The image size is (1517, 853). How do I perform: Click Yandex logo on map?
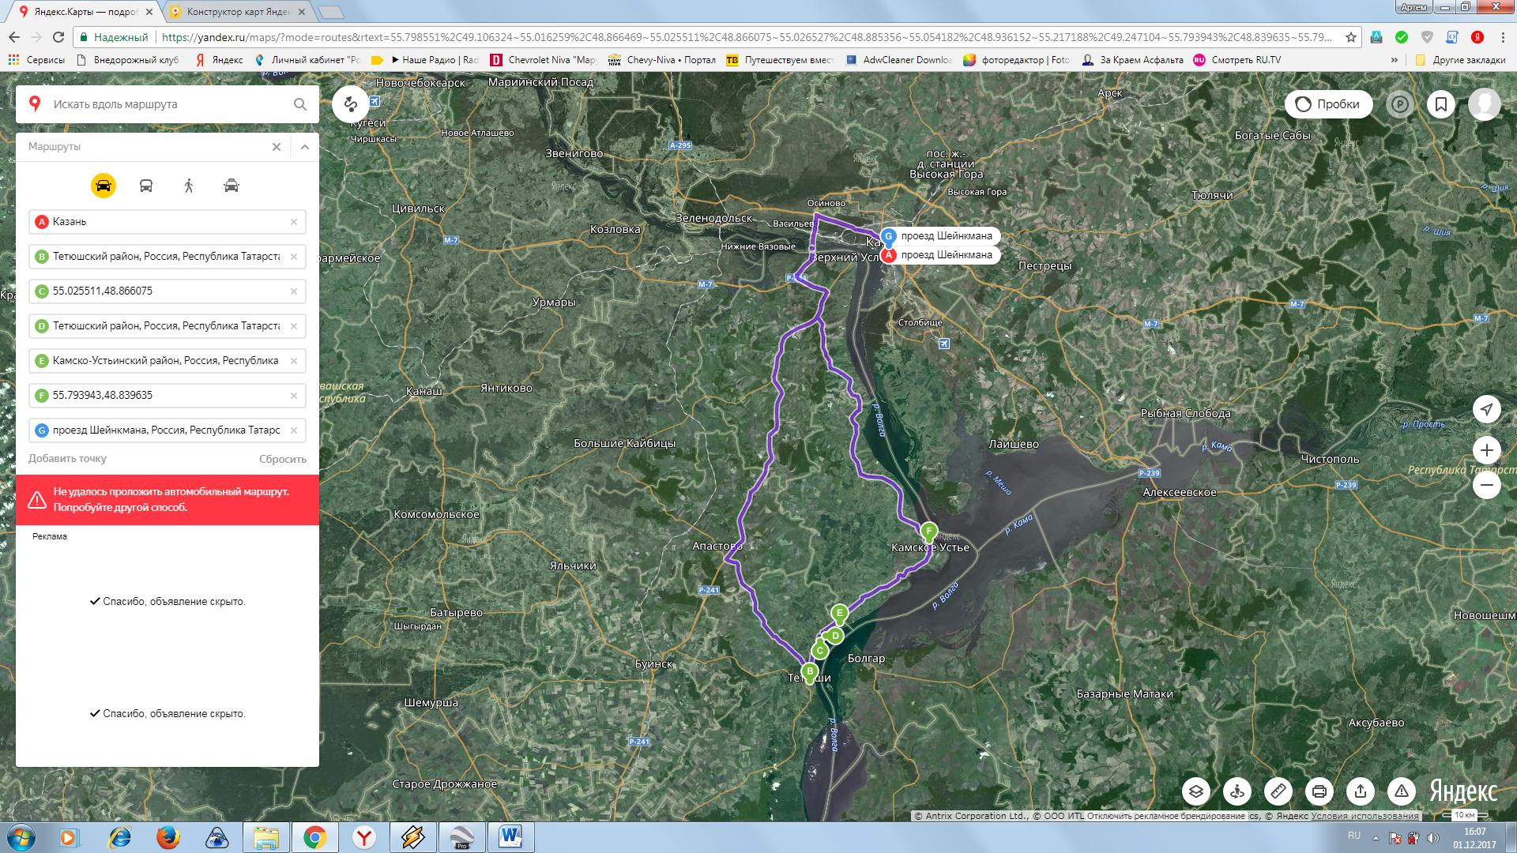1463,791
